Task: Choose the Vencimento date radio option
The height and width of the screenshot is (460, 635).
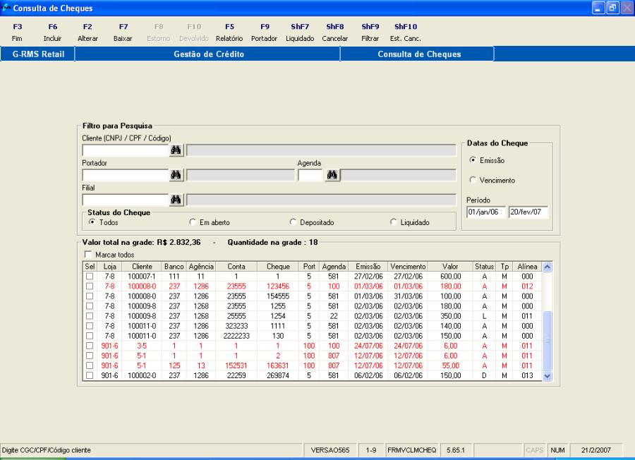Action: pos(473,180)
